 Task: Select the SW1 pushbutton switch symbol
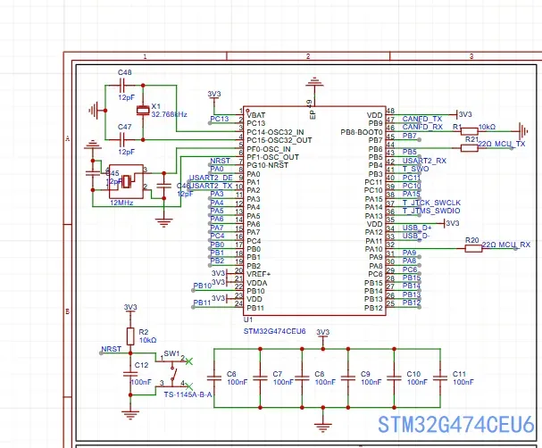[174, 373]
